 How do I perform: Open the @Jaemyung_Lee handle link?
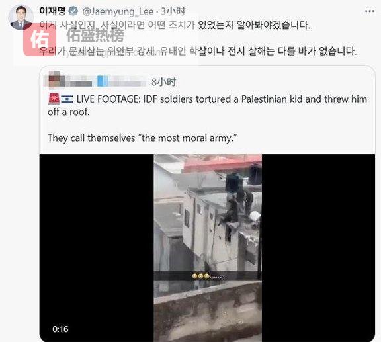click(x=118, y=11)
